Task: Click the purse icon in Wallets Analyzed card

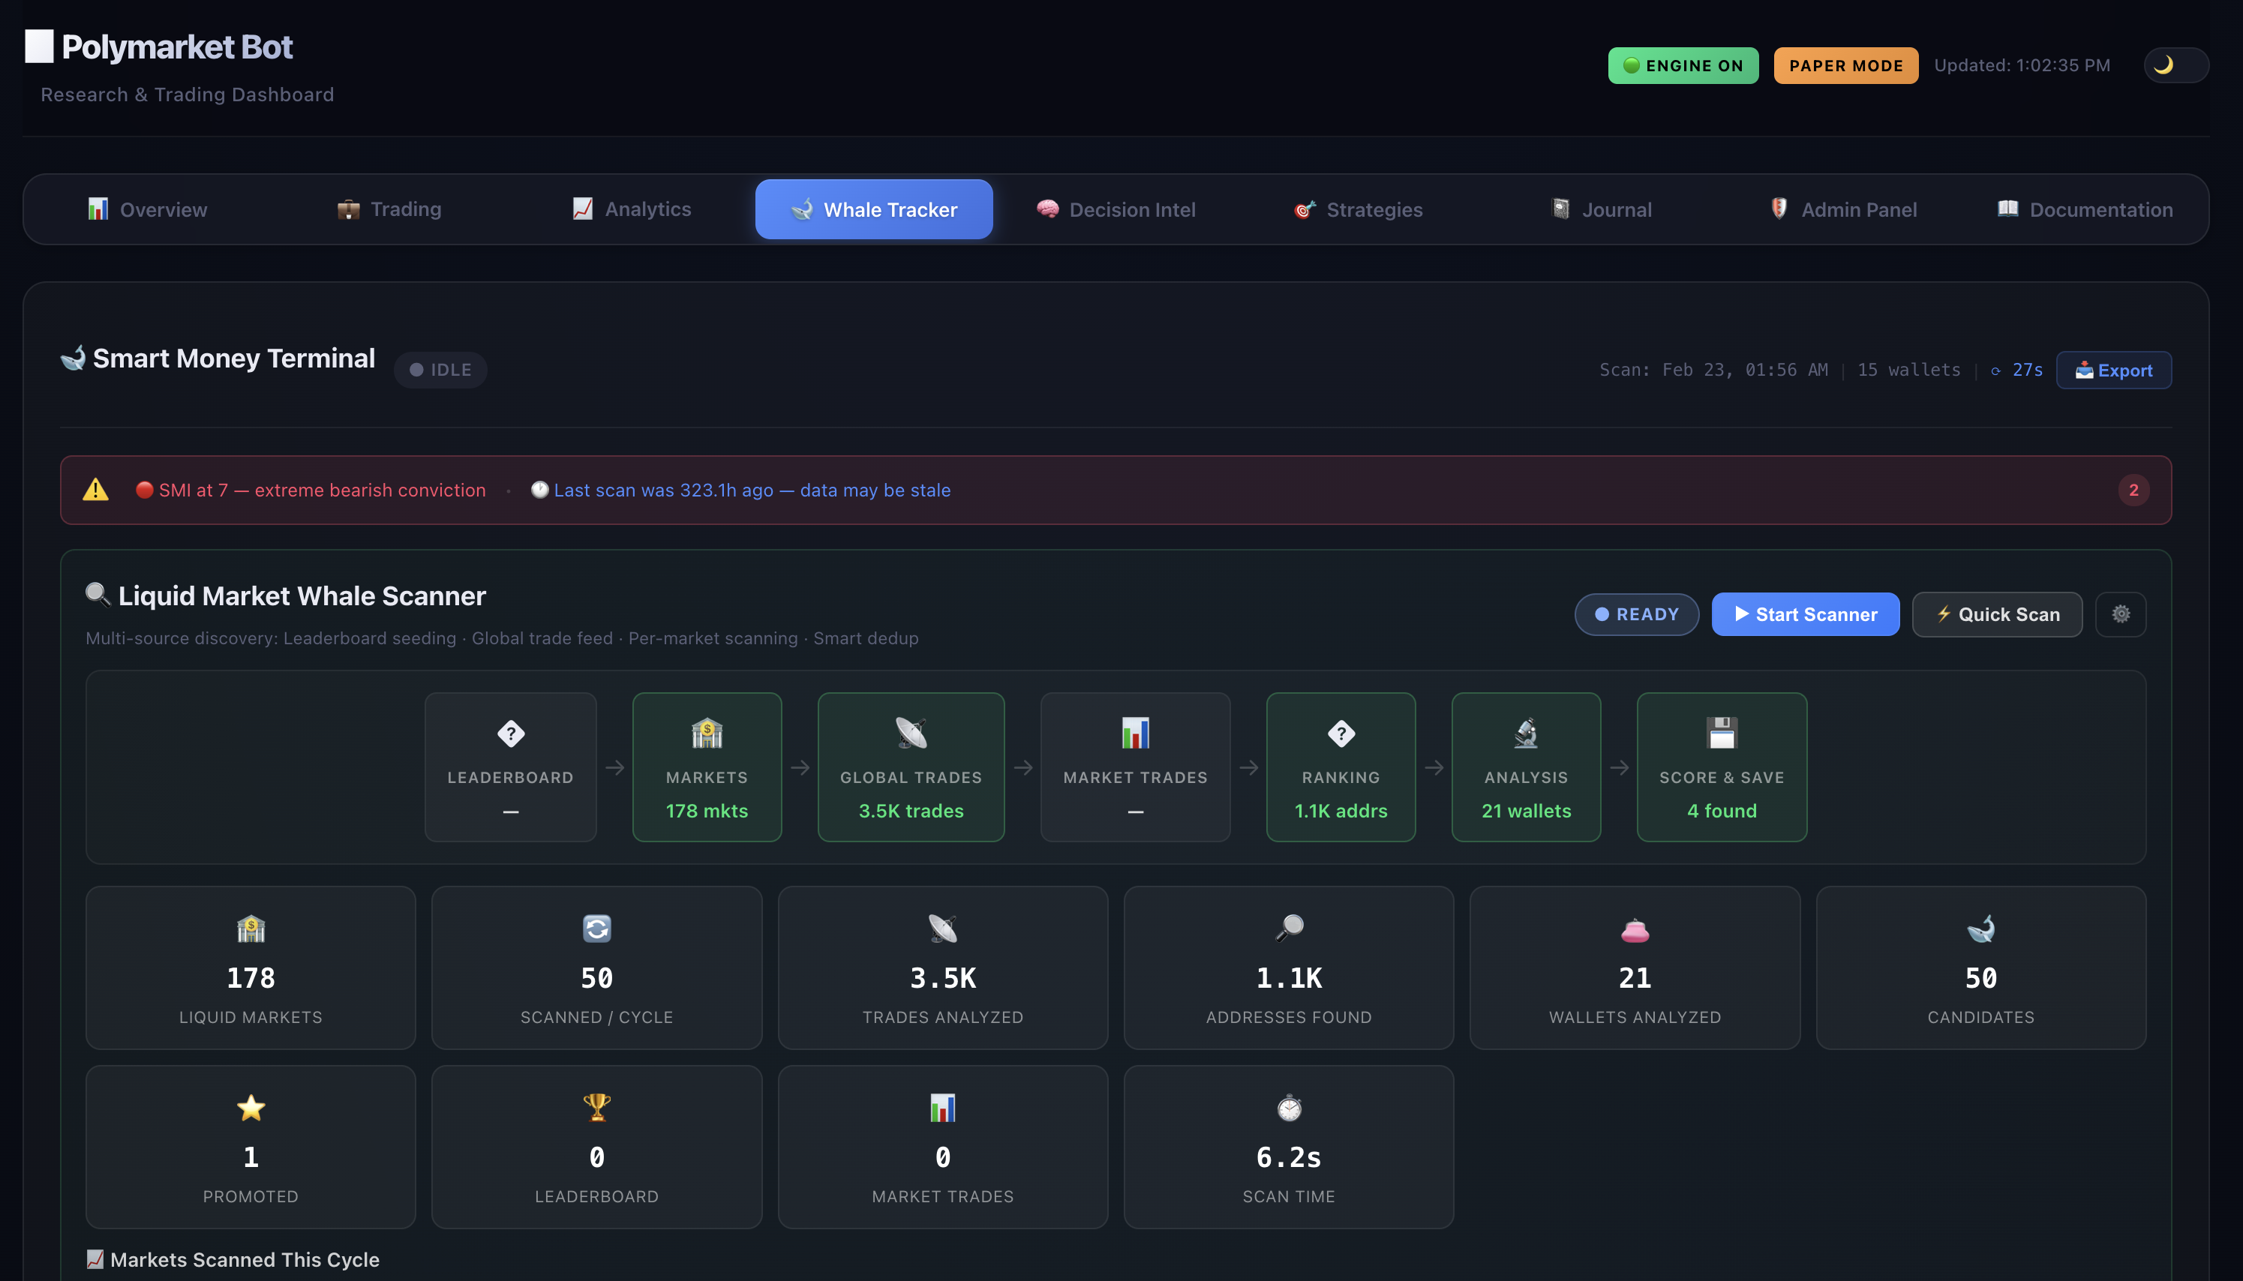Action: (1635, 930)
